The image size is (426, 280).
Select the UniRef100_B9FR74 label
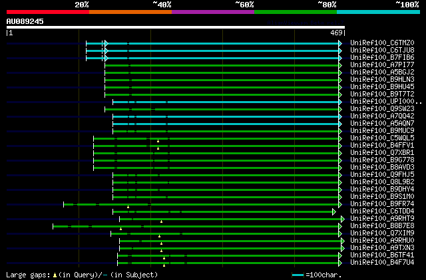click(382, 204)
